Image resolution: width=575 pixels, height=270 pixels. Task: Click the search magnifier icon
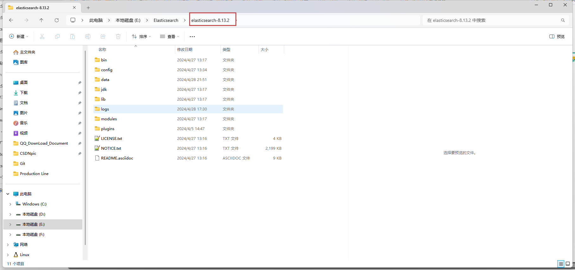pos(563,20)
